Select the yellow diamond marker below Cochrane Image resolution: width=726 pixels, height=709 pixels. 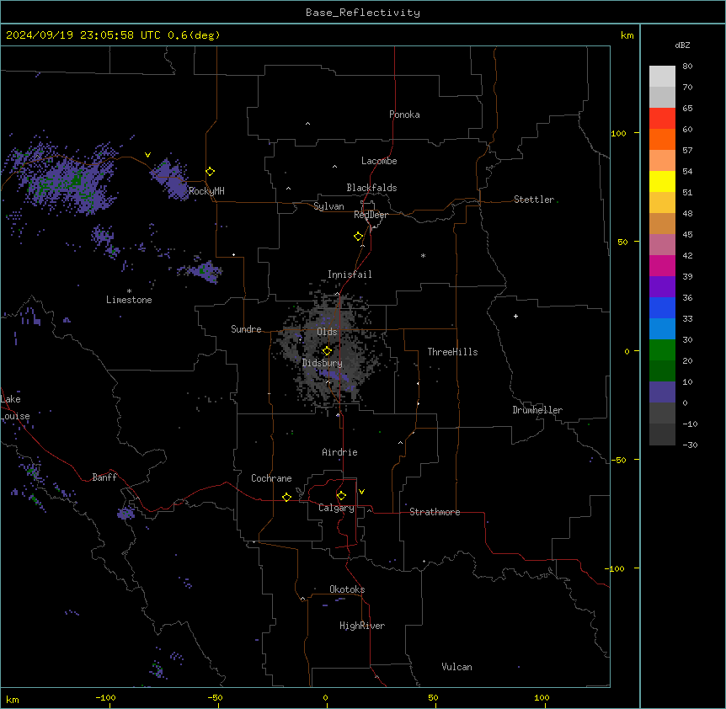coord(286,497)
